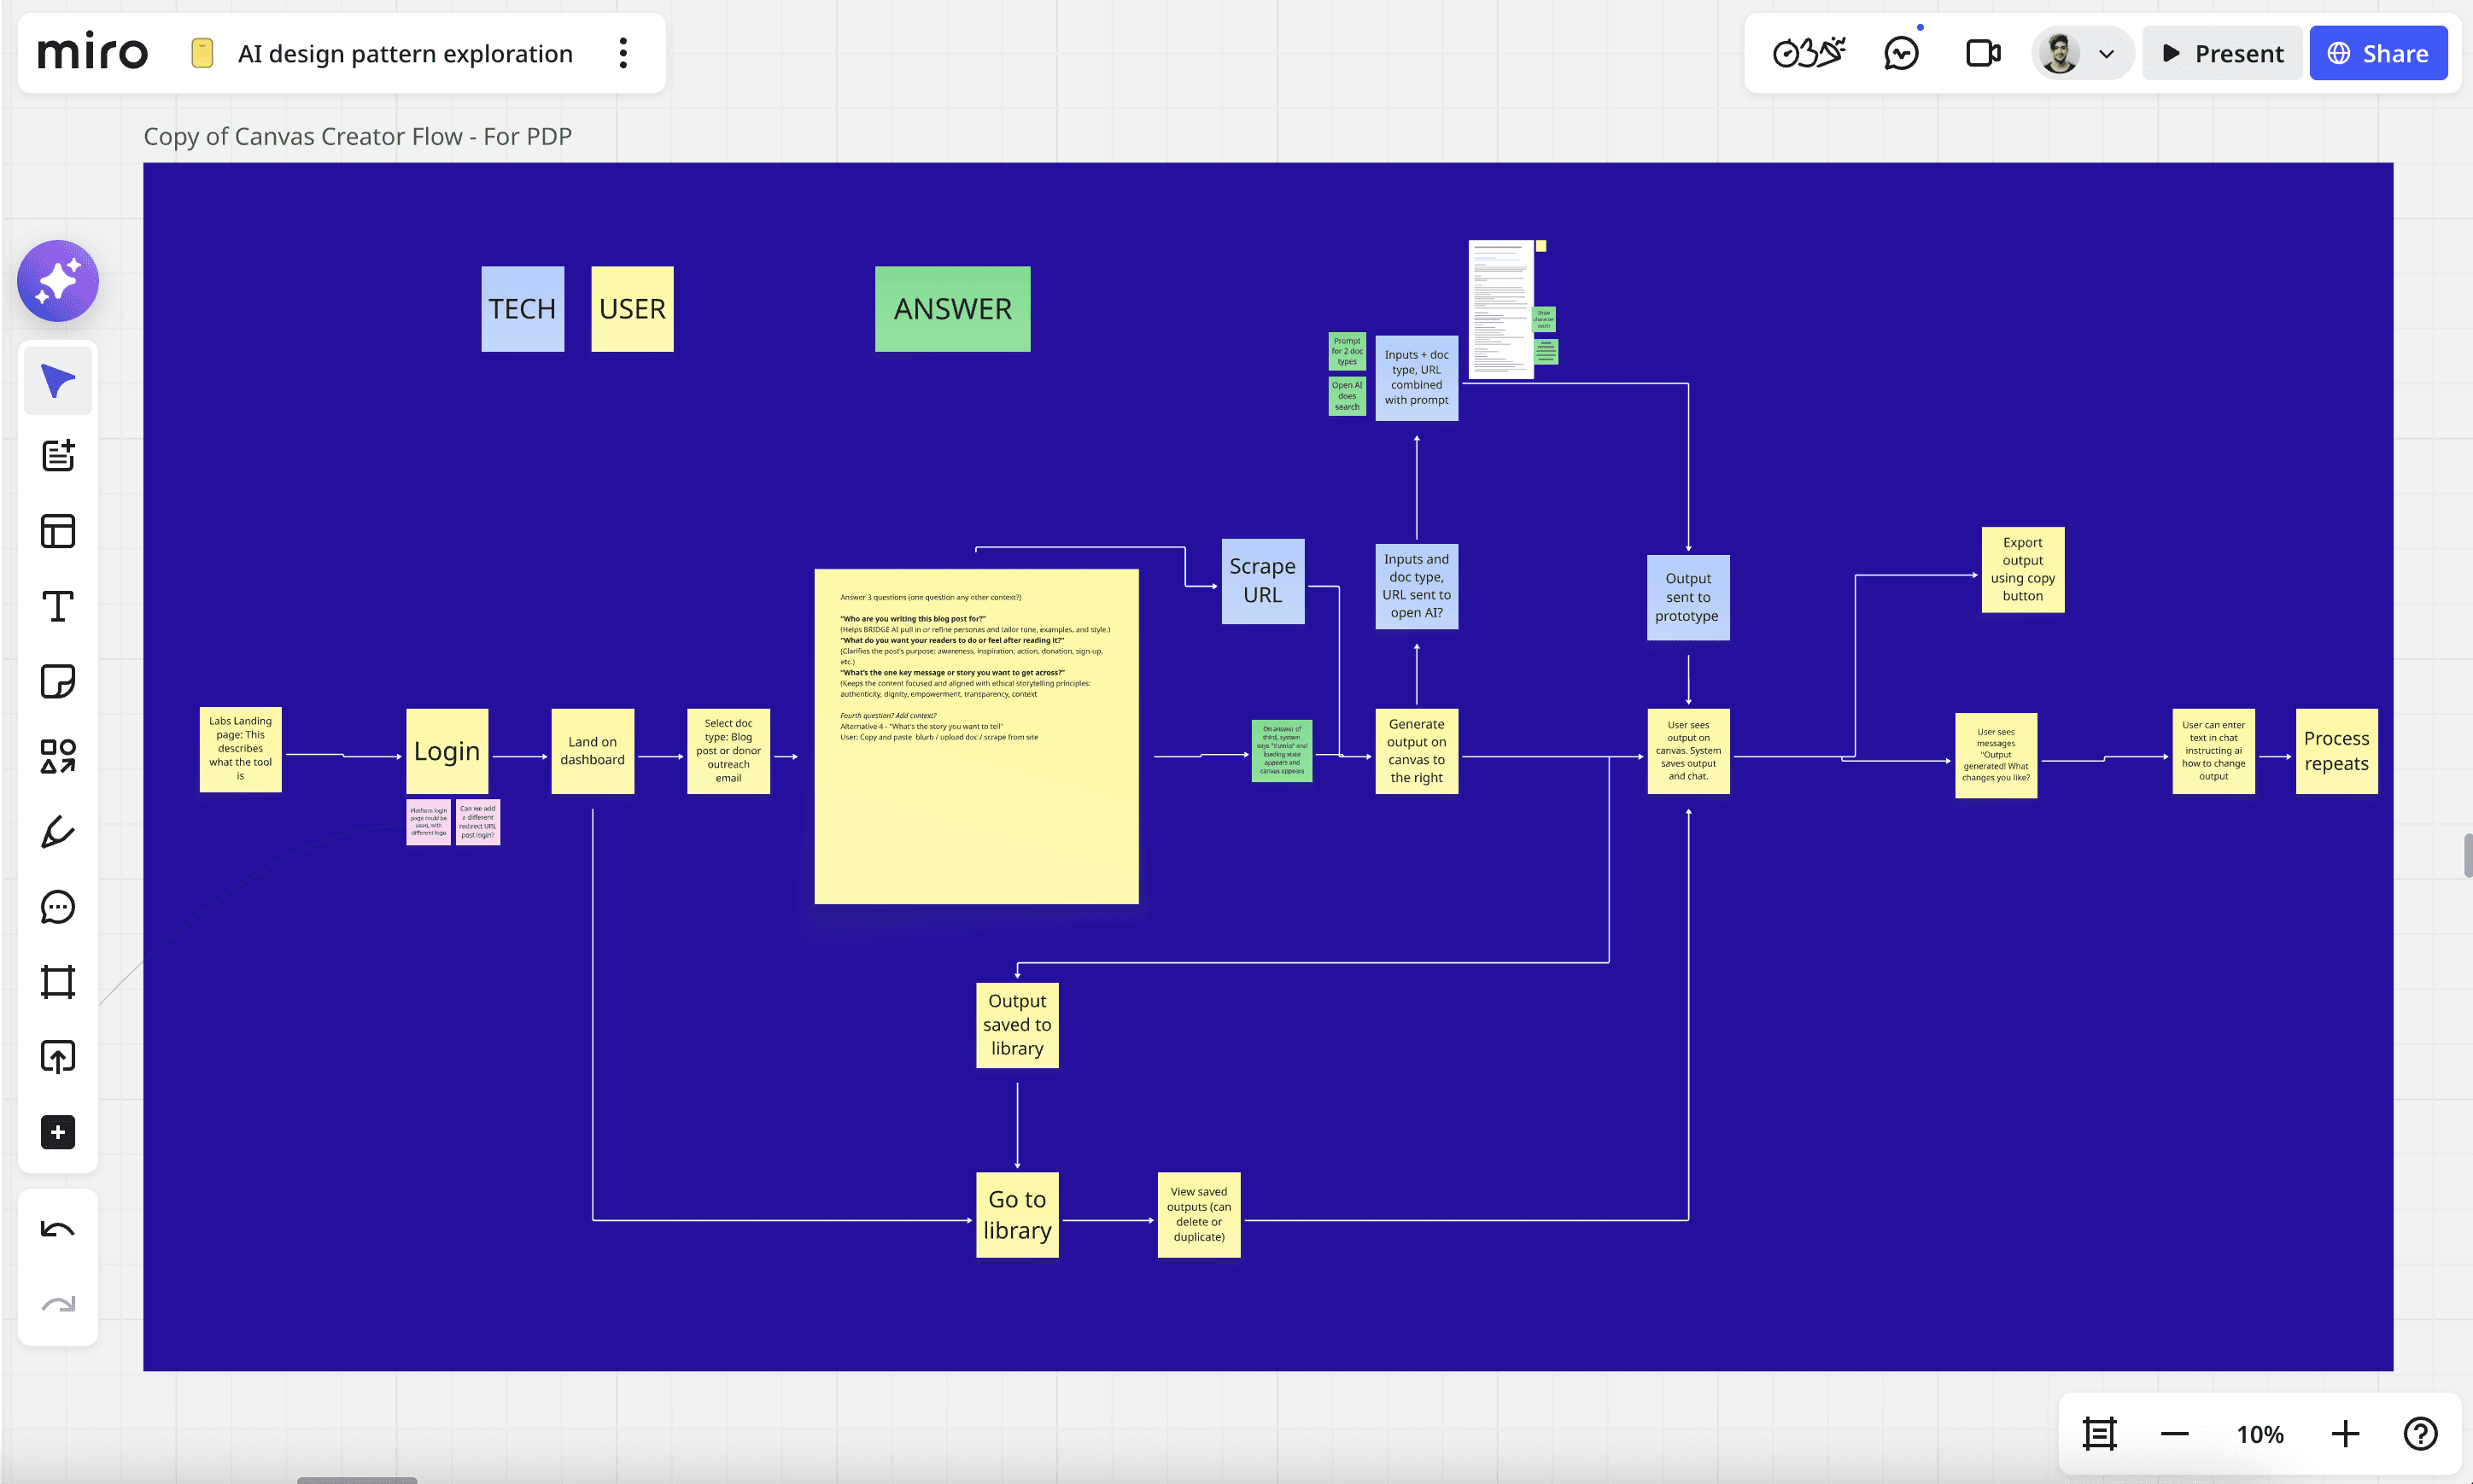Click the Present button
The height and width of the screenshot is (1484, 2473).
coord(2222,54)
